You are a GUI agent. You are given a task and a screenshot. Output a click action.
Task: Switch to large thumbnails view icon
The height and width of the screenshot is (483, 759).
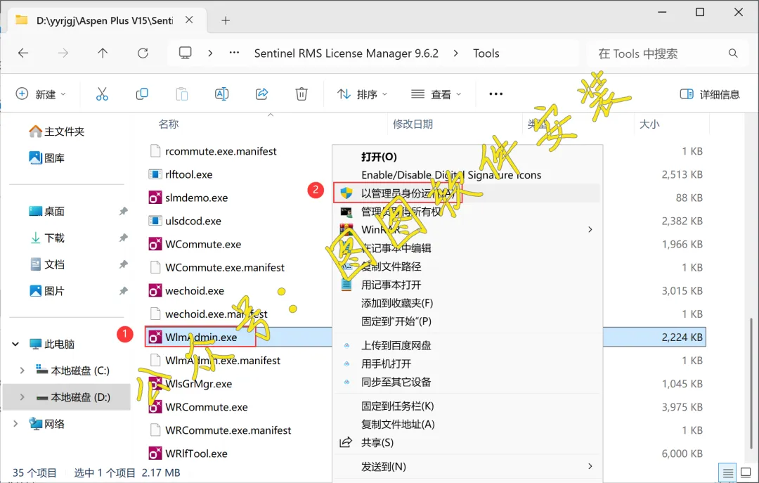[746, 472]
